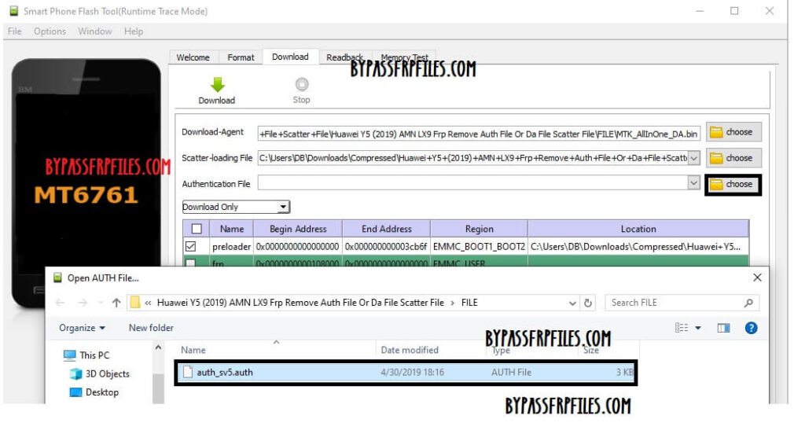Screen dimensions: 805x423
Task: Toggle the preview pane icon
Action: 723,328
